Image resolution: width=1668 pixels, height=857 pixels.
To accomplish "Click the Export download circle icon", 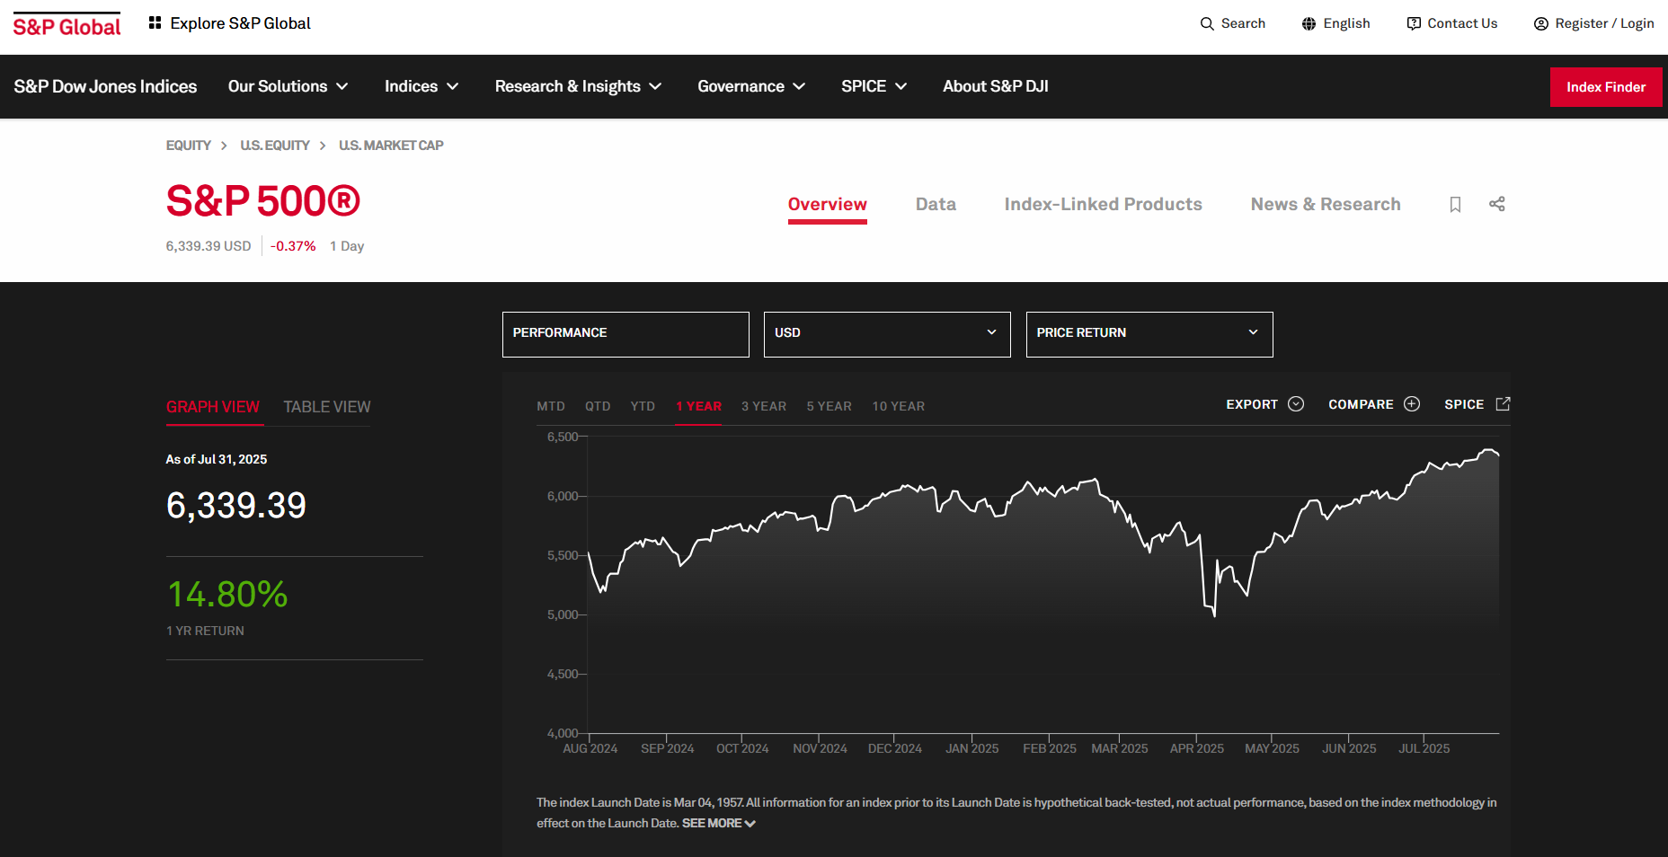I will click(x=1296, y=404).
